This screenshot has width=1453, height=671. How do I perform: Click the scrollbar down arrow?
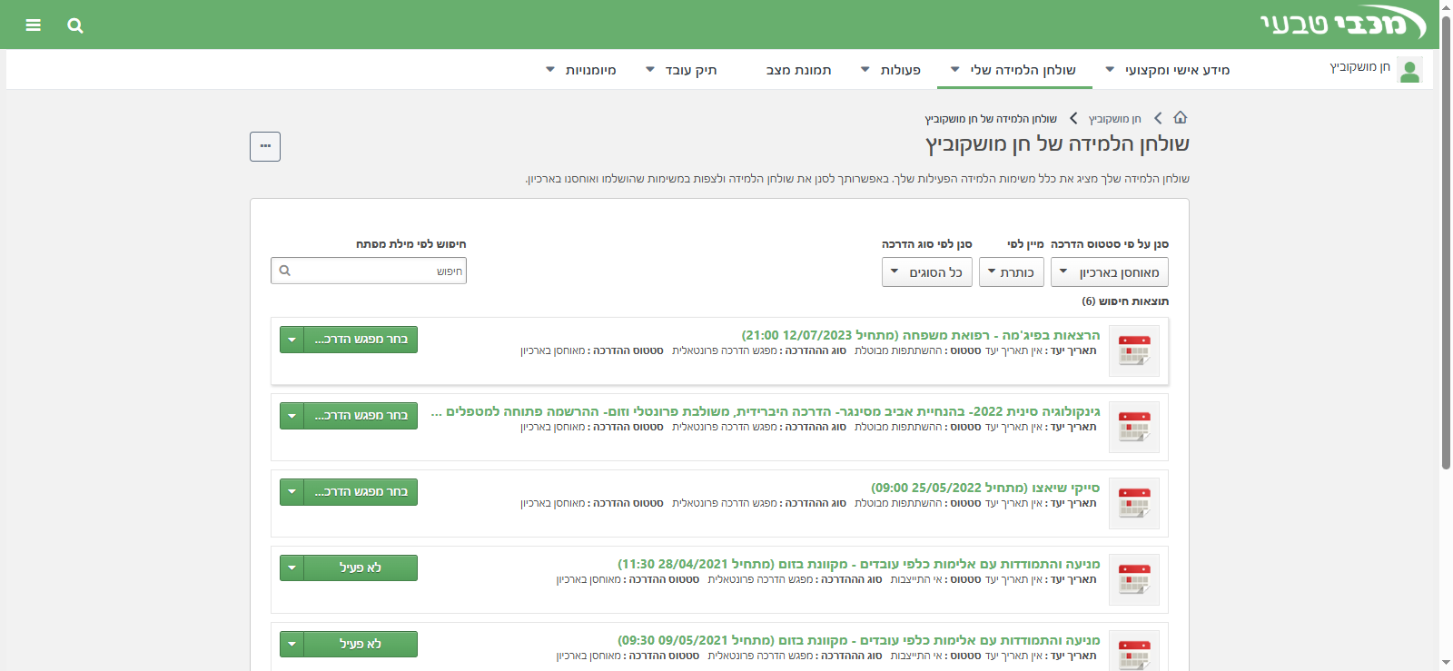(x=1446, y=663)
